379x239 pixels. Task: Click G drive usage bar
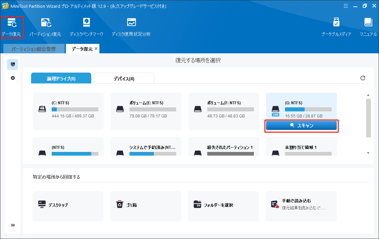coord(308,109)
